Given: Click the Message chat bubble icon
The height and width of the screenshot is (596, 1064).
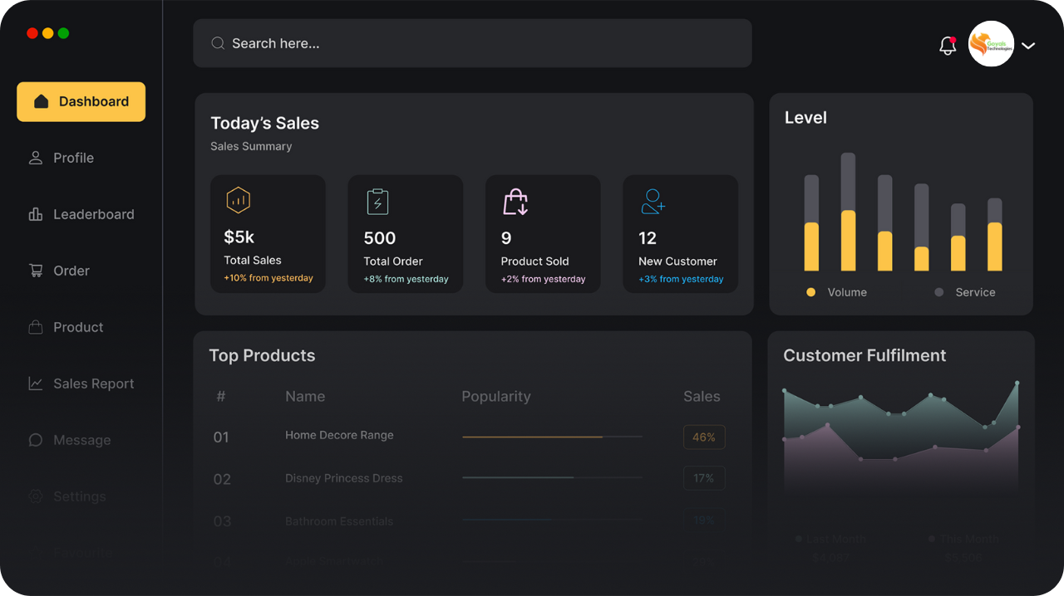Looking at the screenshot, I should [35, 439].
